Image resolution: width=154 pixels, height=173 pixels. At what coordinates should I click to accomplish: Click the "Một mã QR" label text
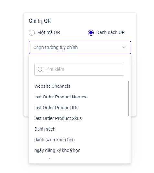49,32
